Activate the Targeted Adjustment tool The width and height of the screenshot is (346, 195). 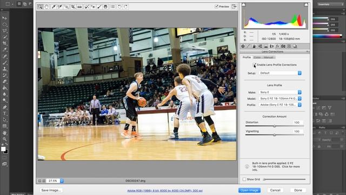[66, 6]
